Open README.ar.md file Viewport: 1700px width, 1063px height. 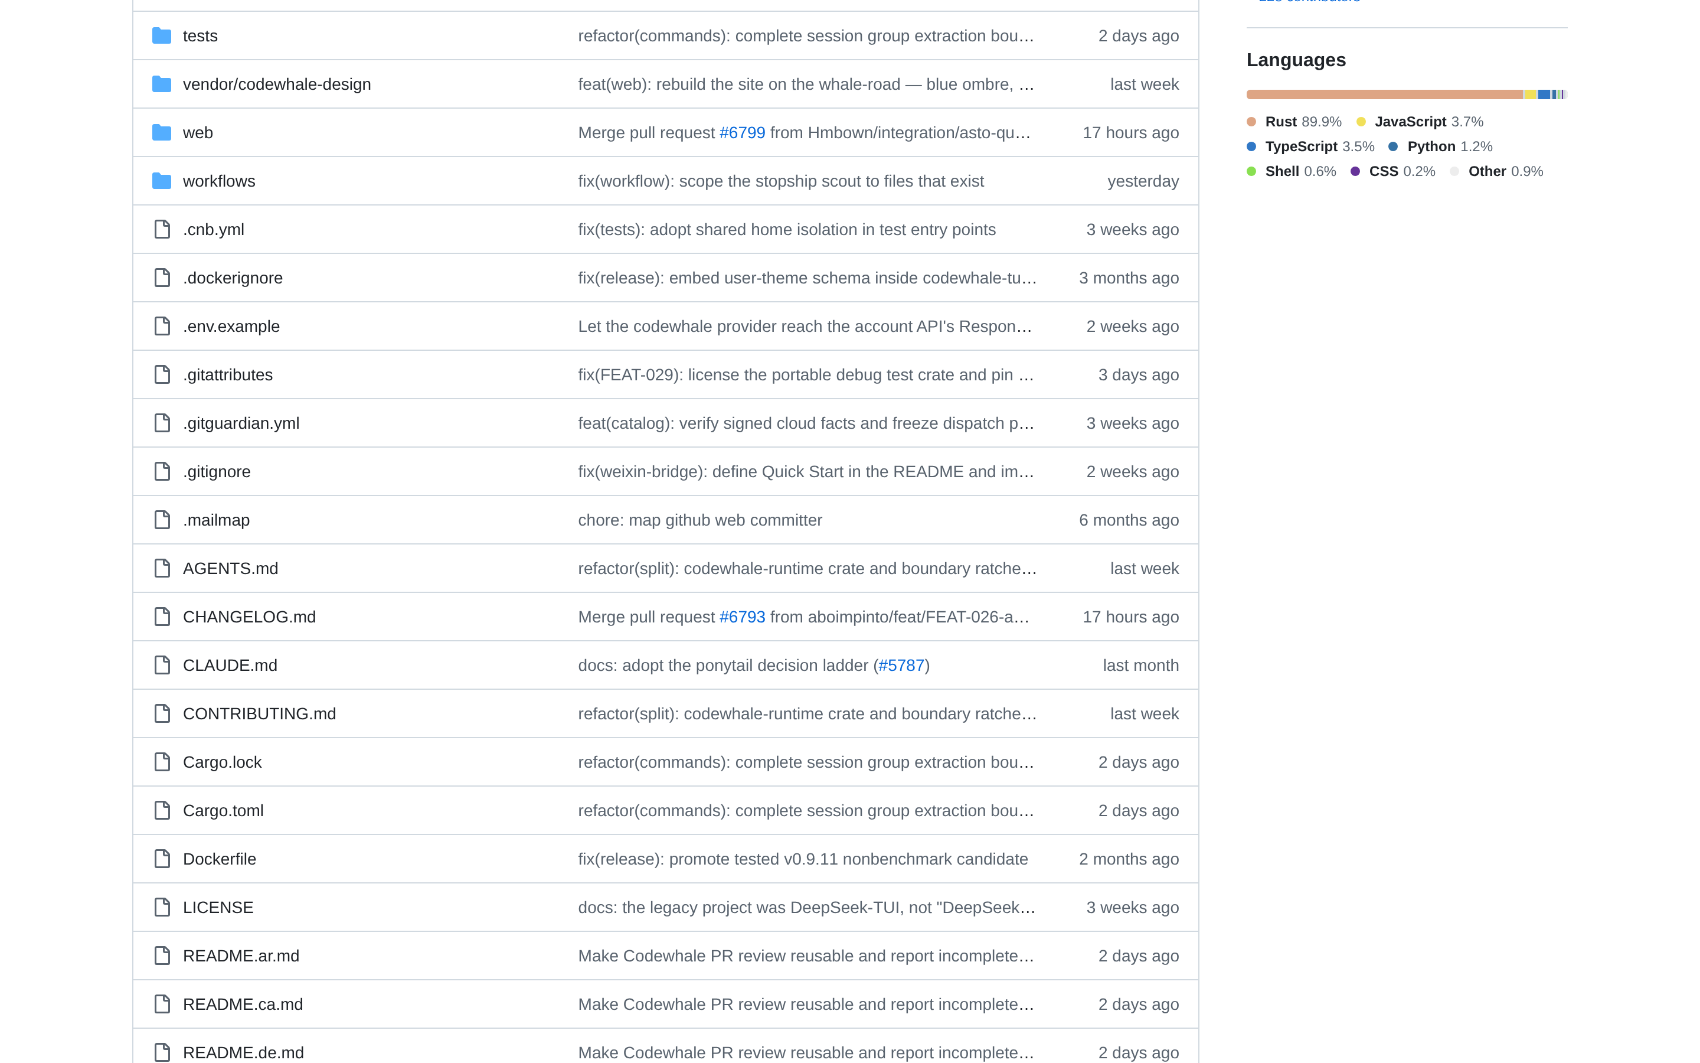click(241, 956)
